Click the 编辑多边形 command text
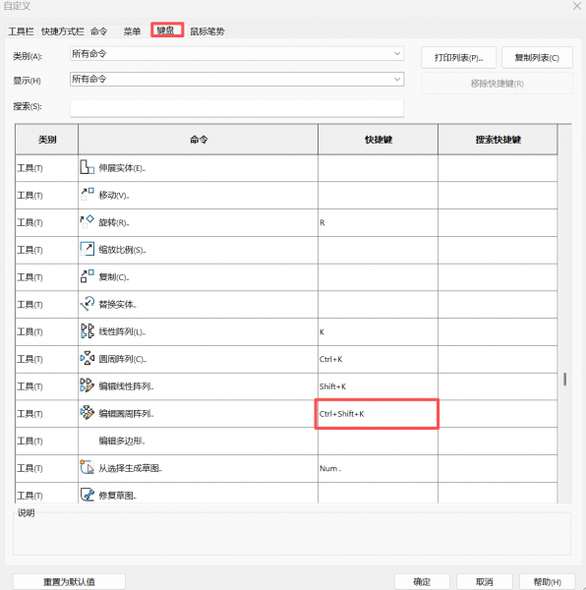This screenshot has height=590, width=586. pyautogui.click(x=122, y=441)
